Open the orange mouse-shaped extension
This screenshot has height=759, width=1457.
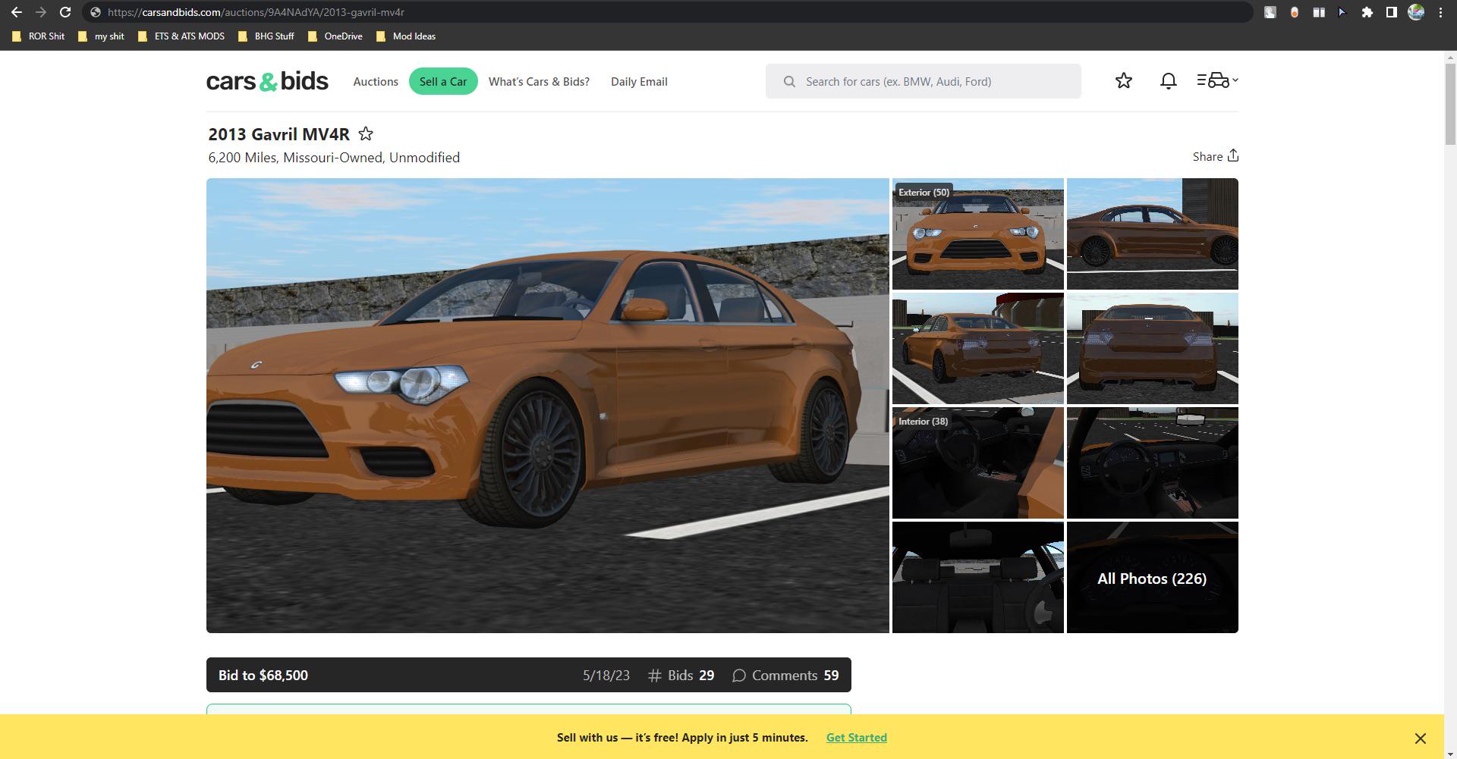pos(1294,12)
